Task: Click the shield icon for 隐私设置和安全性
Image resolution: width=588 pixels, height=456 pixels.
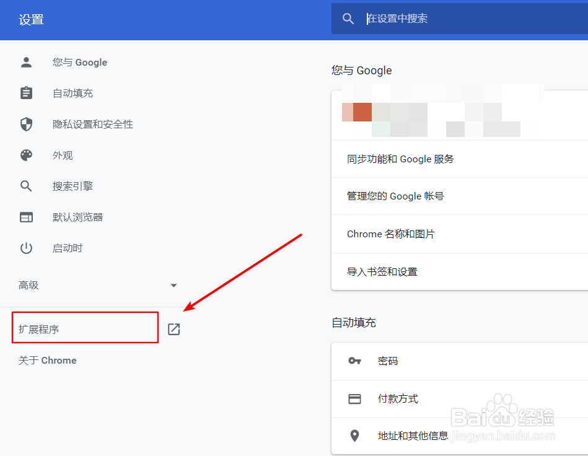Action: click(26, 124)
